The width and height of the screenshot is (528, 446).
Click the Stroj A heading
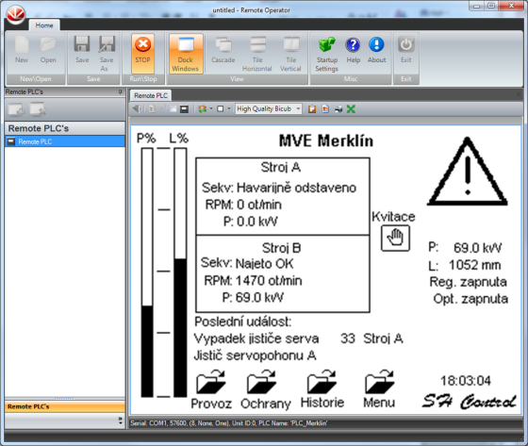point(281,167)
